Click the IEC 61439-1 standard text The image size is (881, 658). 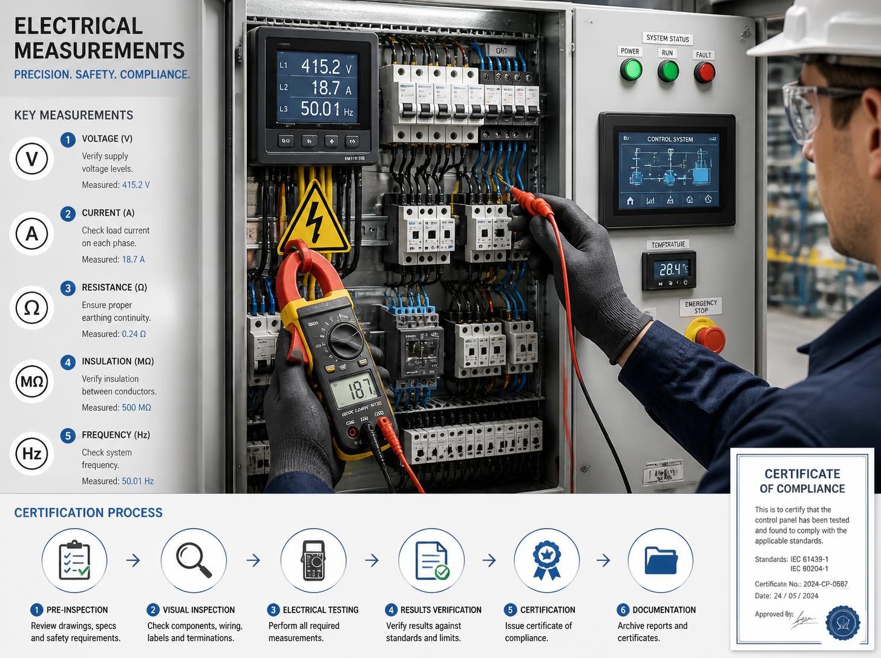pos(809,559)
